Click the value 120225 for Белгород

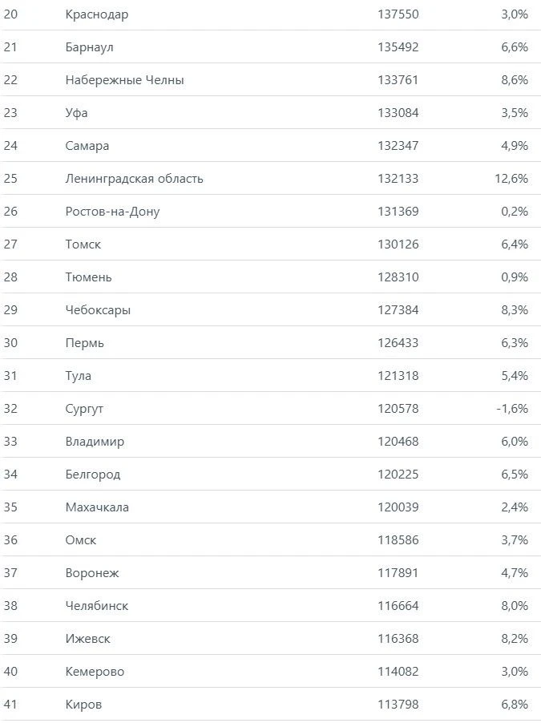coord(398,475)
